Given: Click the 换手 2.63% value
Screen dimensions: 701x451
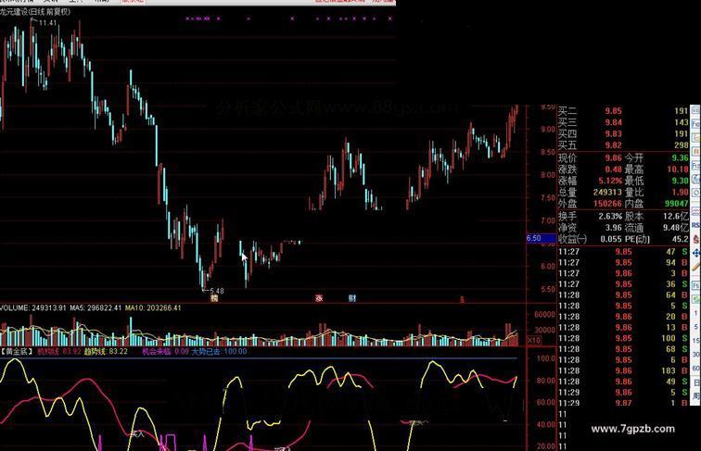Looking at the screenshot, I should pyautogui.click(x=610, y=216).
